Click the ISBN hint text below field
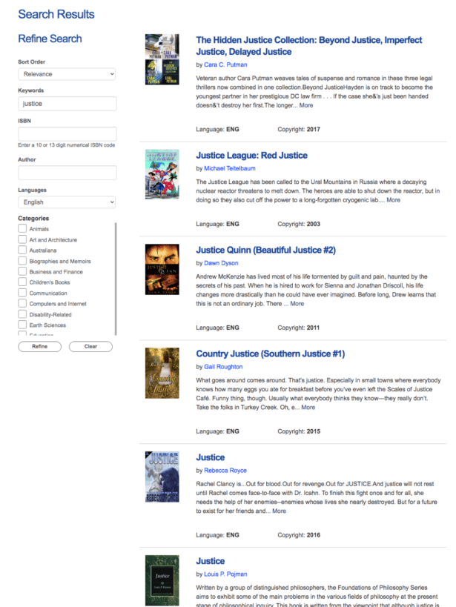 pos(66,145)
